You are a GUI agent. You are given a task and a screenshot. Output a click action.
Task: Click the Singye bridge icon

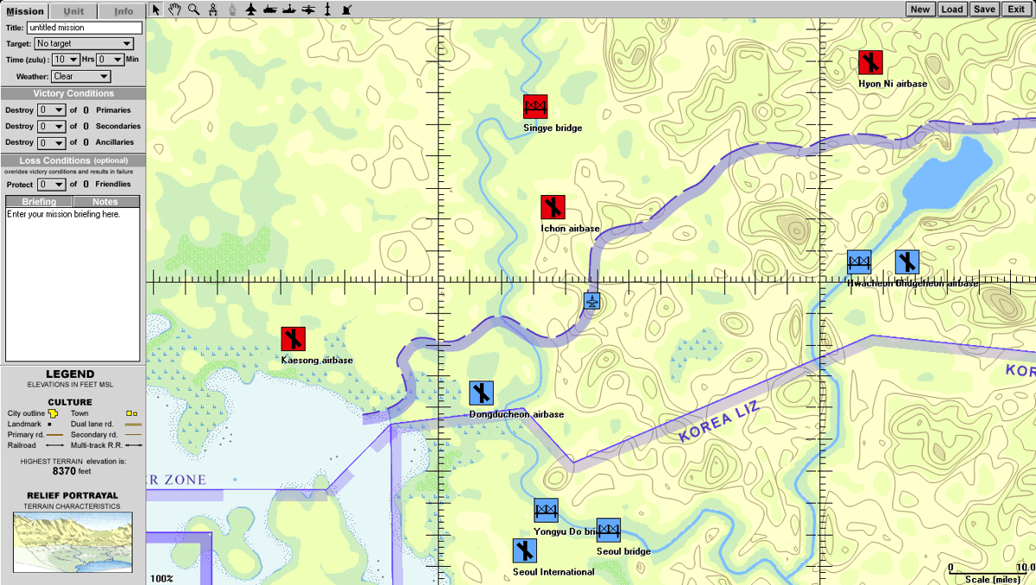tap(535, 107)
